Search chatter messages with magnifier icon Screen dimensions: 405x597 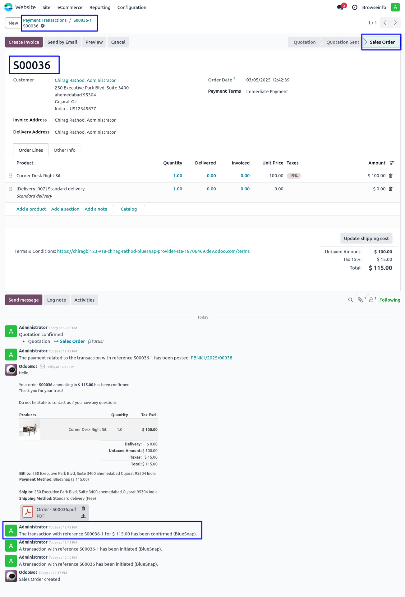point(351,300)
